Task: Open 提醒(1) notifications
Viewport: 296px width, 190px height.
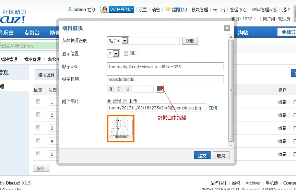Action: (179, 10)
